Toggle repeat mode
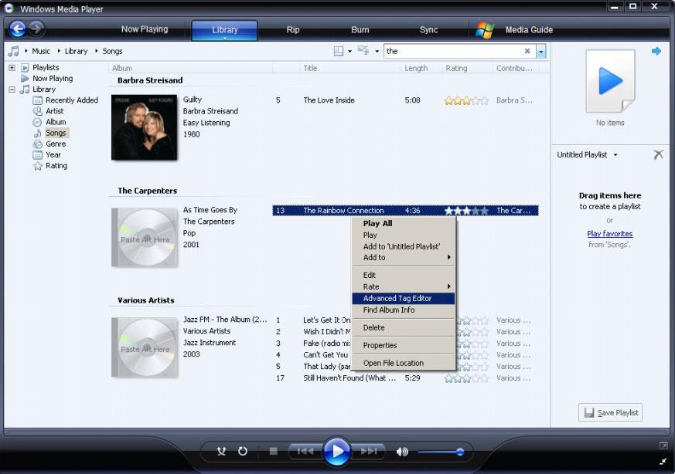This screenshot has height=474, width=675. click(243, 451)
